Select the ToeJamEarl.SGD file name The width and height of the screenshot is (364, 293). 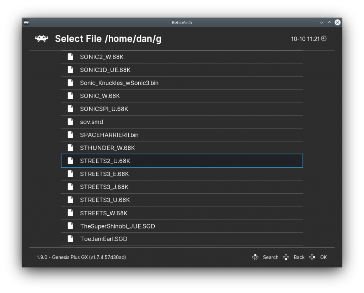pyautogui.click(x=103, y=239)
